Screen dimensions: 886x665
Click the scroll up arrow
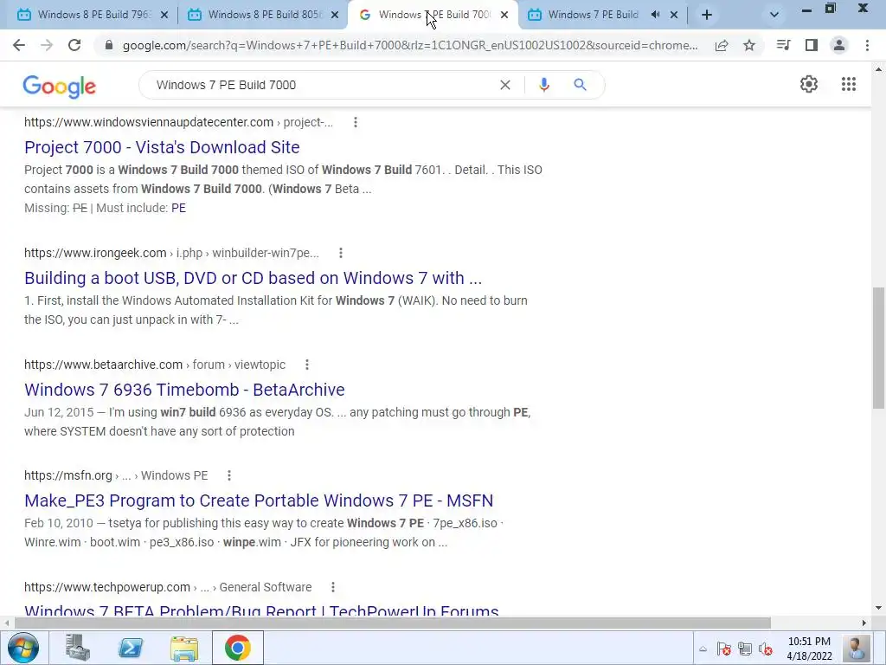878,69
